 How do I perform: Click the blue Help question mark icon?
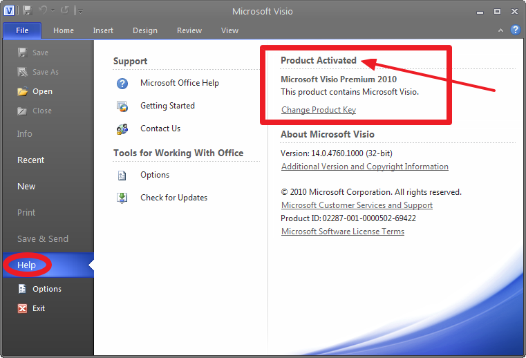pos(515,30)
